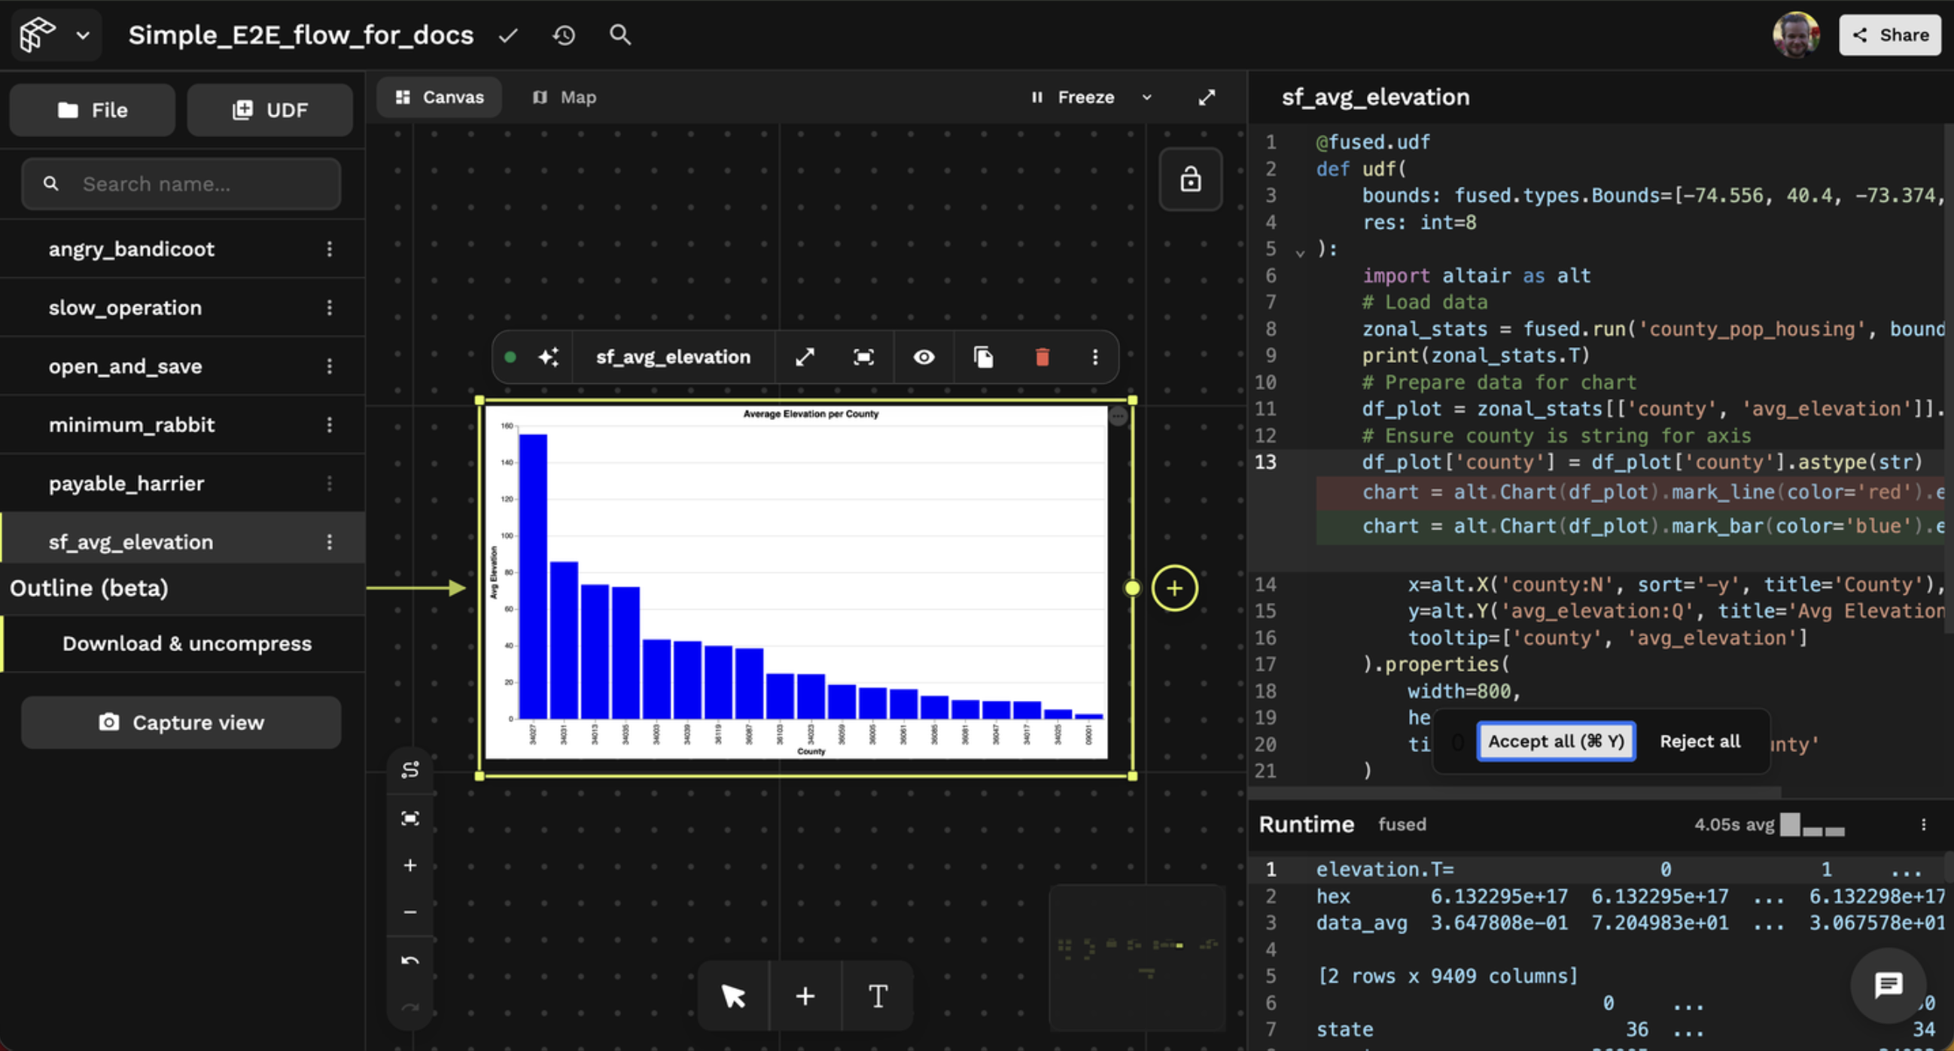Click the AI sparkle icon on node toolbar

[x=548, y=357]
